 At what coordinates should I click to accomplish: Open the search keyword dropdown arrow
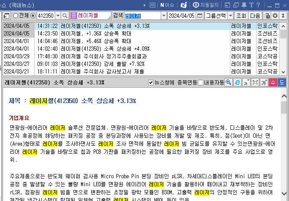pos(164,16)
